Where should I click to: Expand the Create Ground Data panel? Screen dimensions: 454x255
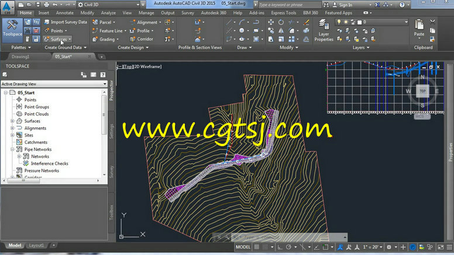pyautogui.click(x=66, y=47)
